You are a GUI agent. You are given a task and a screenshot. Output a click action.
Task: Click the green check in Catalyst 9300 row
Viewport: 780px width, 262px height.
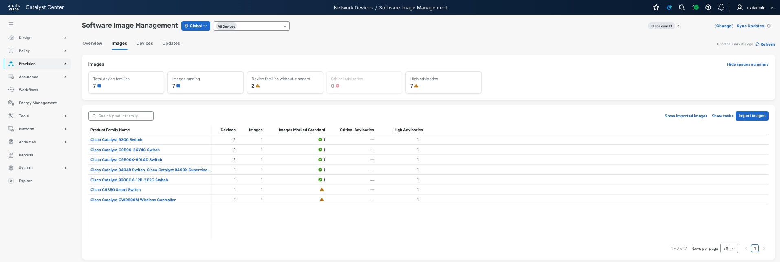pos(320,140)
